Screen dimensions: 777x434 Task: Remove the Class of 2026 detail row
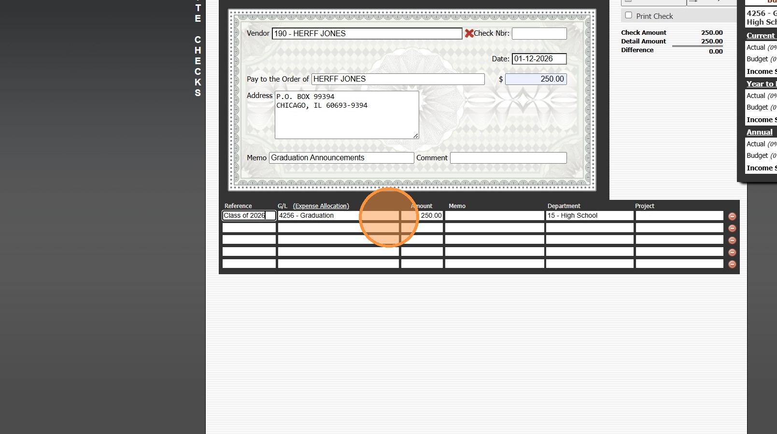[x=732, y=216]
